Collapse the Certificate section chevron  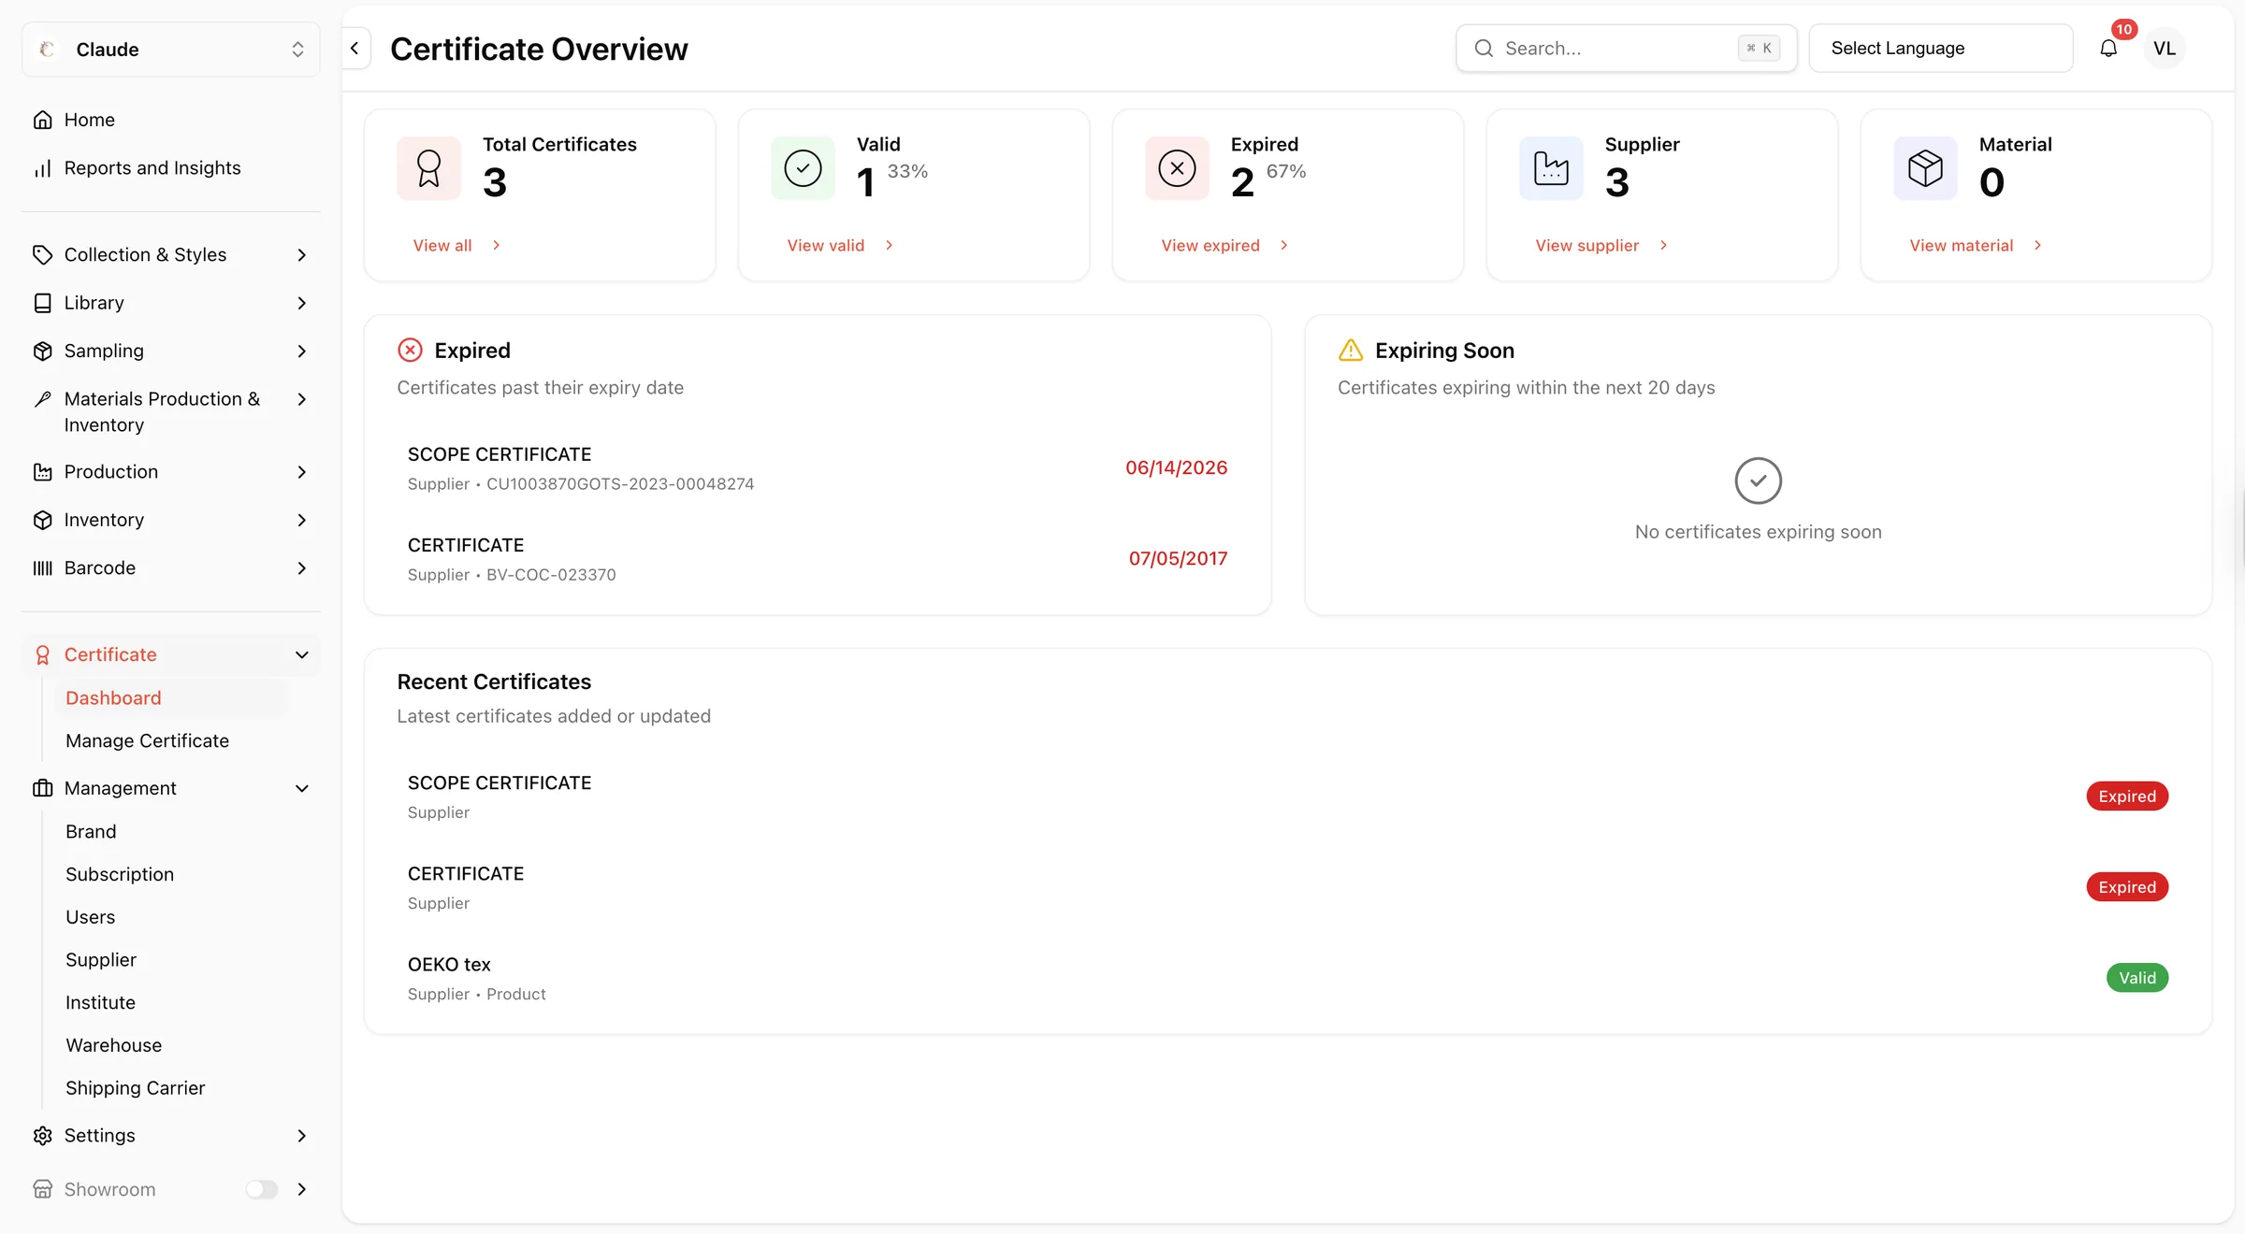click(301, 655)
